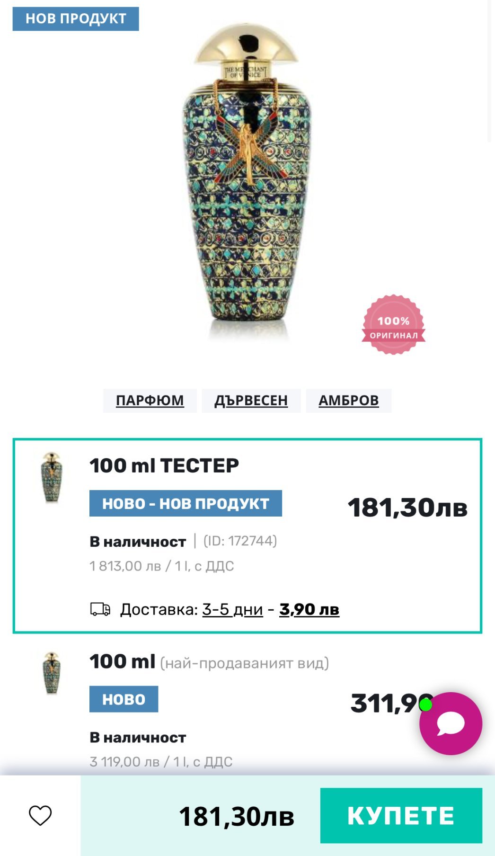The width and height of the screenshot is (495, 856).
Task: Click the 181,30лв tester price
Action: point(407,508)
